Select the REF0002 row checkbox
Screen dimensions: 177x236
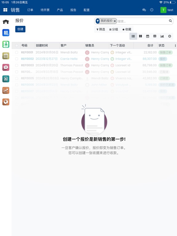17,59
